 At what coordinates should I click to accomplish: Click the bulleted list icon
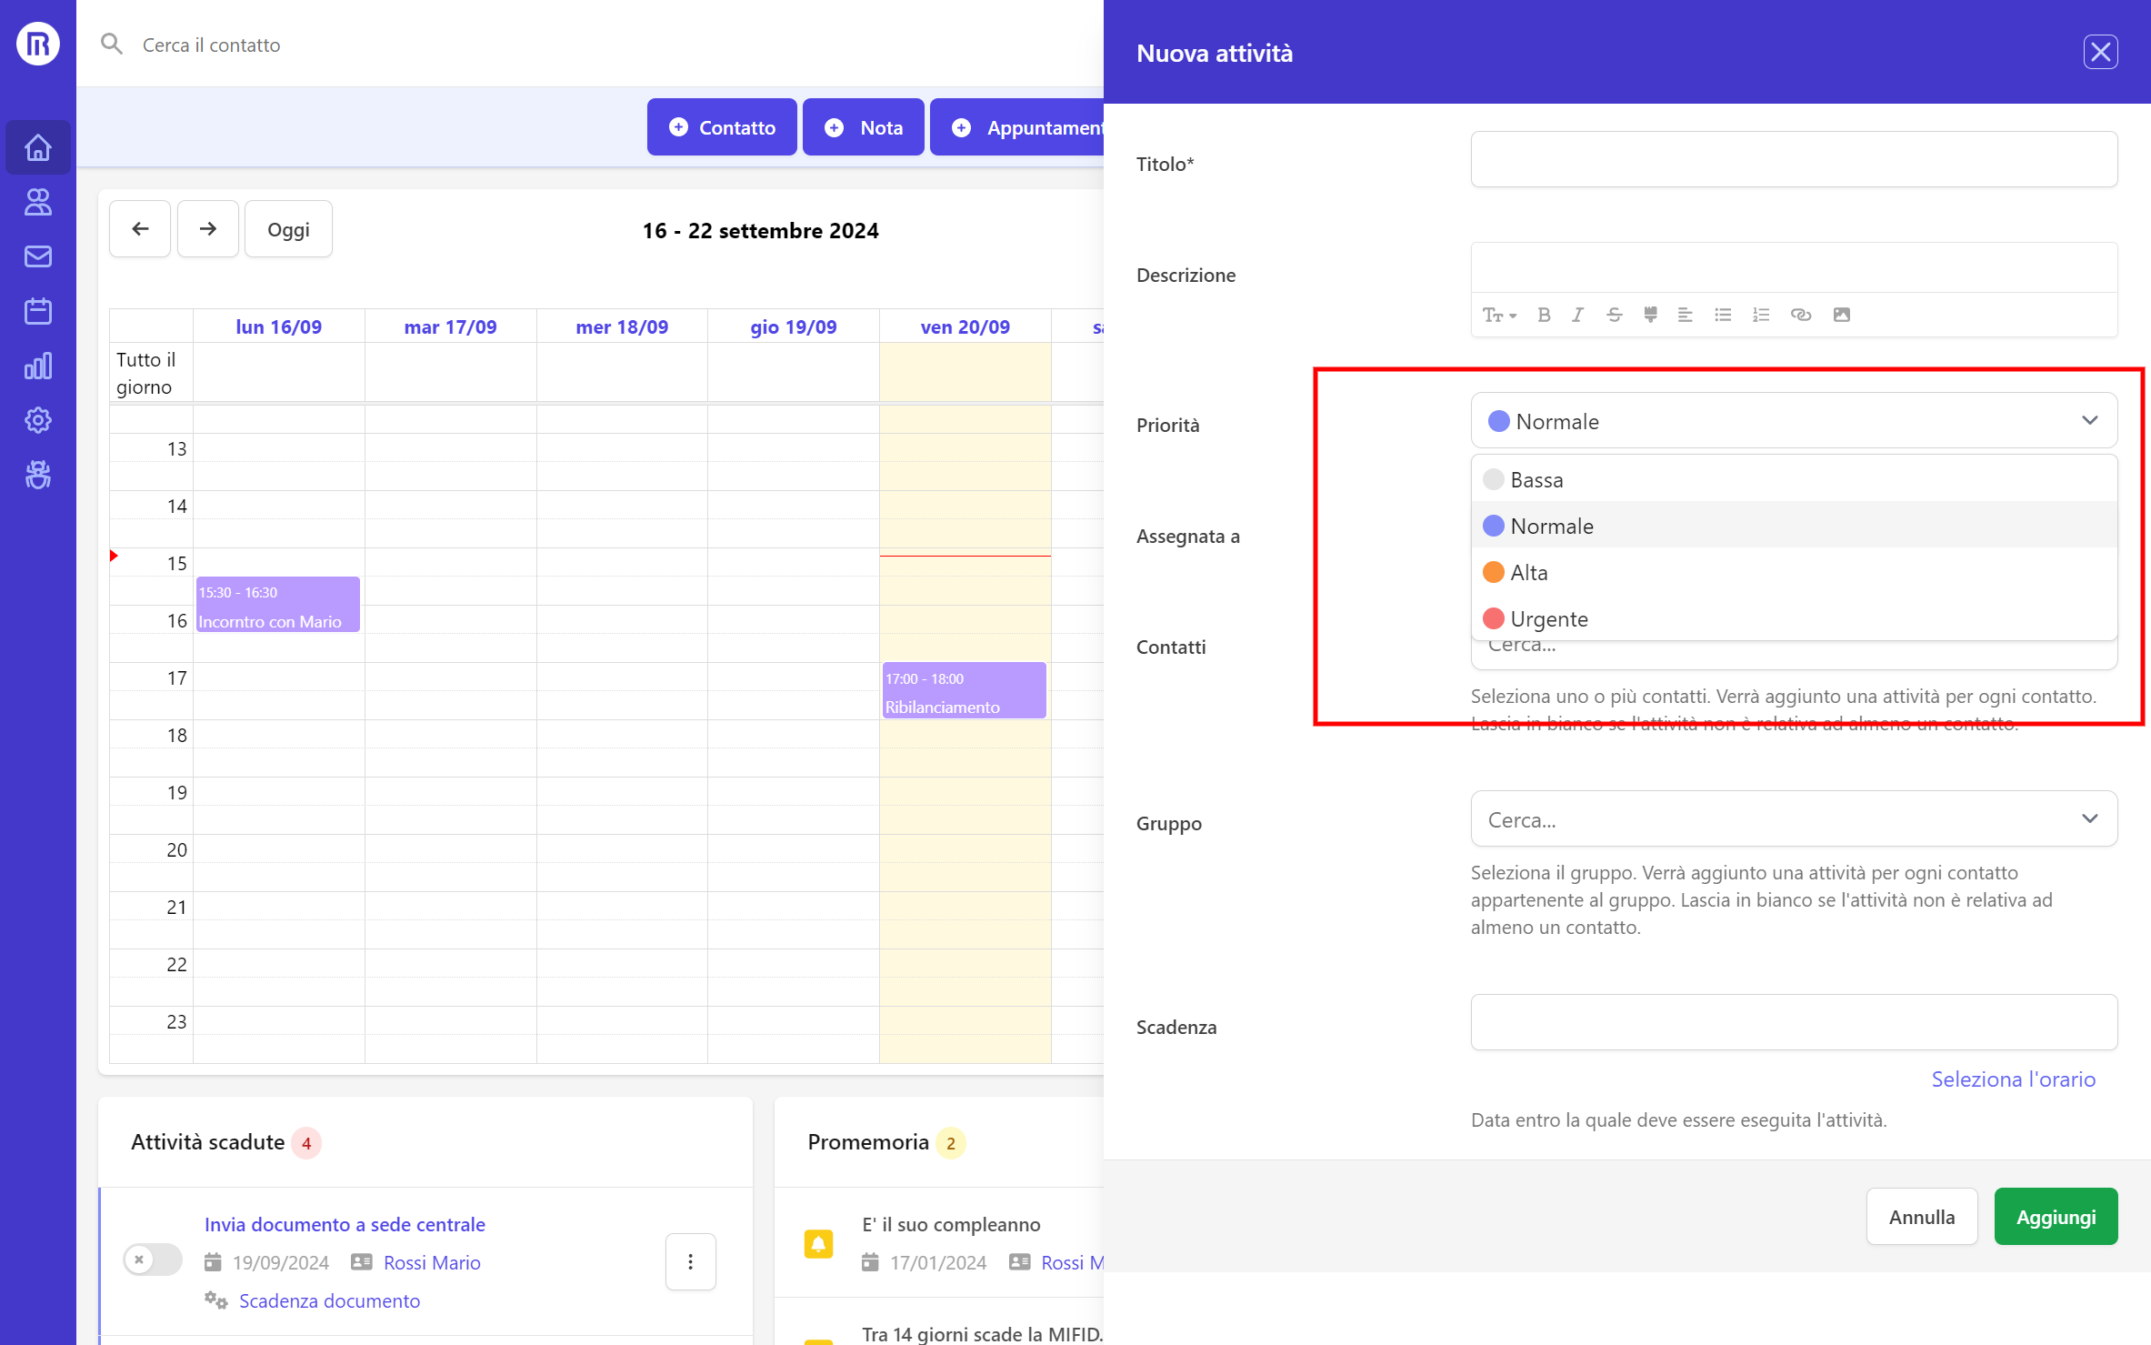[1723, 315]
